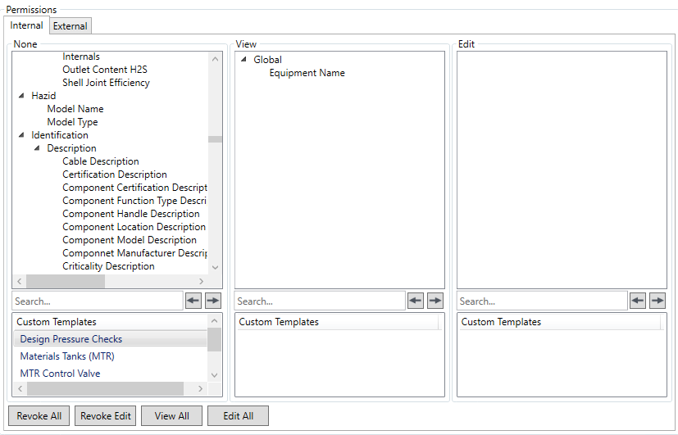Switch to the External tab

pyautogui.click(x=71, y=26)
